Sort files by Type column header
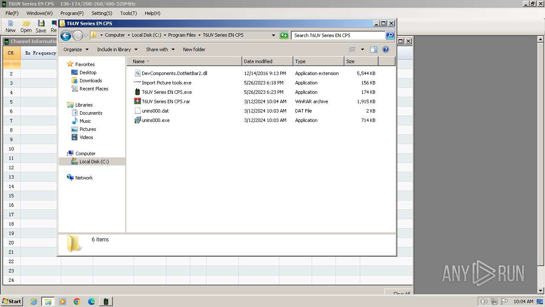The image size is (545, 307). 318,61
